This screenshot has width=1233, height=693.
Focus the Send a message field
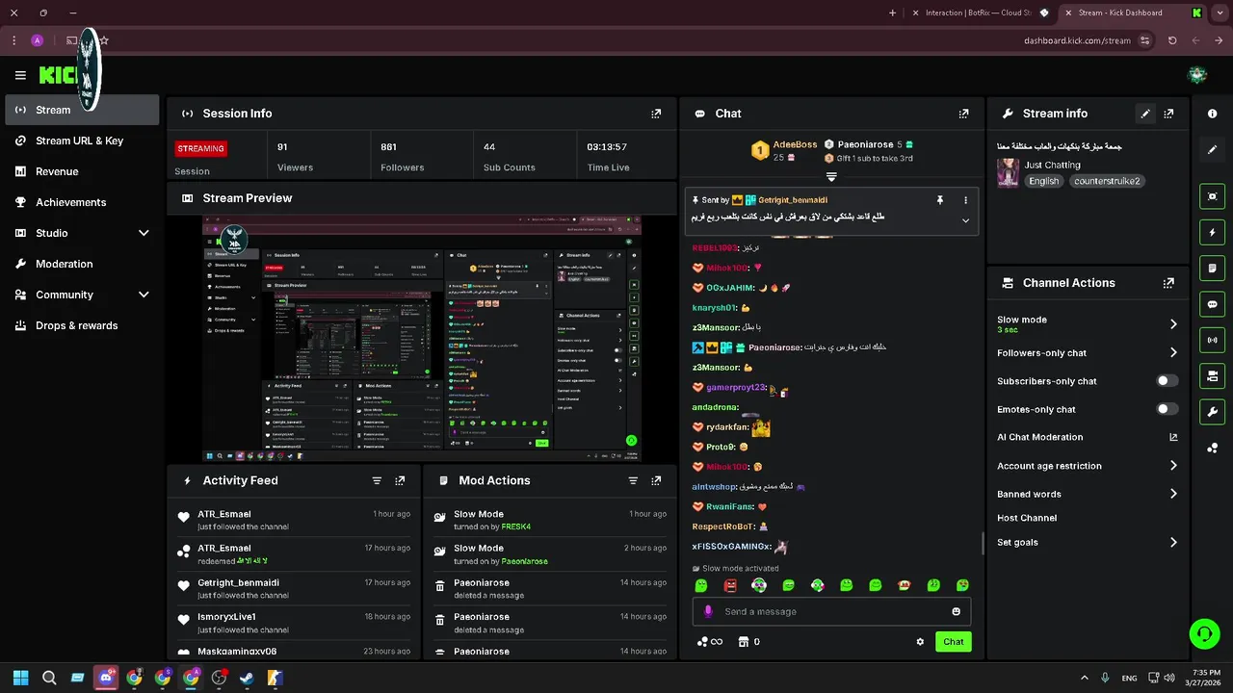coord(831,611)
